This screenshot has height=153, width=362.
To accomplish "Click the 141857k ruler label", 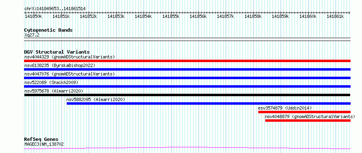I will point(226,16).
